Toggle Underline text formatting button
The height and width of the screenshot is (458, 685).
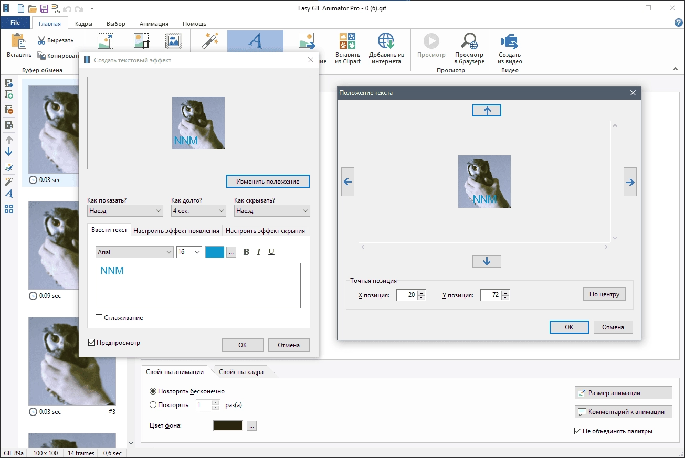pyautogui.click(x=271, y=252)
